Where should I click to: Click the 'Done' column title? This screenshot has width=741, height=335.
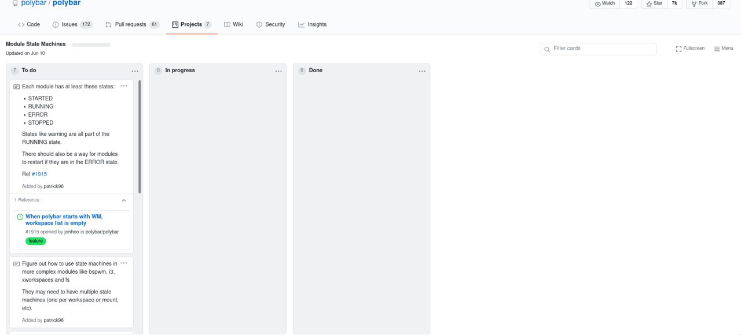pyautogui.click(x=316, y=70)
